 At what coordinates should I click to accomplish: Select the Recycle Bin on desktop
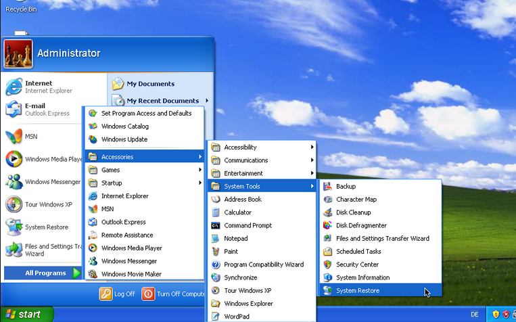click(x=21, y=7)
